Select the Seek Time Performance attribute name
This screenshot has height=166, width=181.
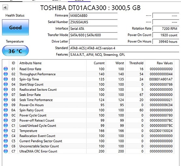pyautogui.click(x=36, y=100)
